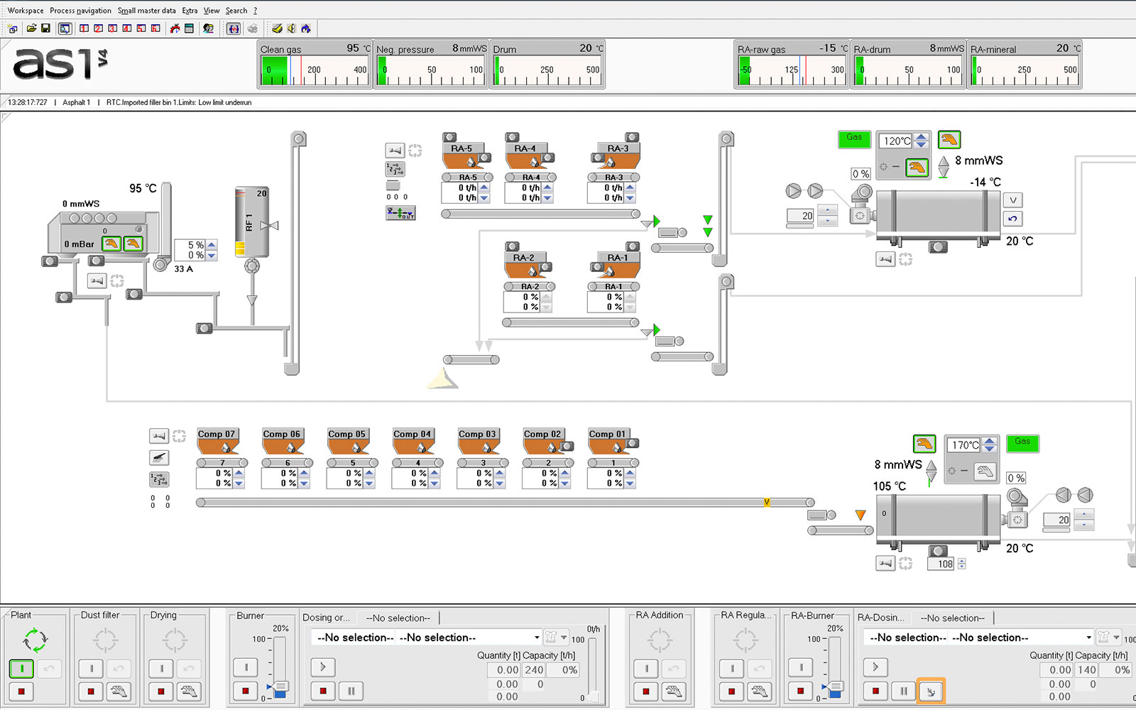Screen dimensions: 1136x710
Task: Start the Dust filter group
Action: (91, 668)
